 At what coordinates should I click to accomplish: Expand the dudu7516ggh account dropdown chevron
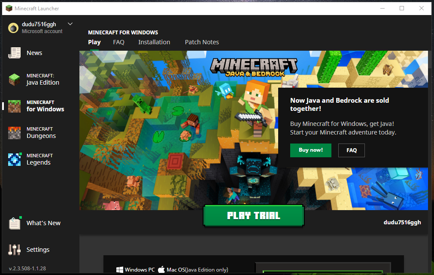pyautogui.click(x=70, y=24)
